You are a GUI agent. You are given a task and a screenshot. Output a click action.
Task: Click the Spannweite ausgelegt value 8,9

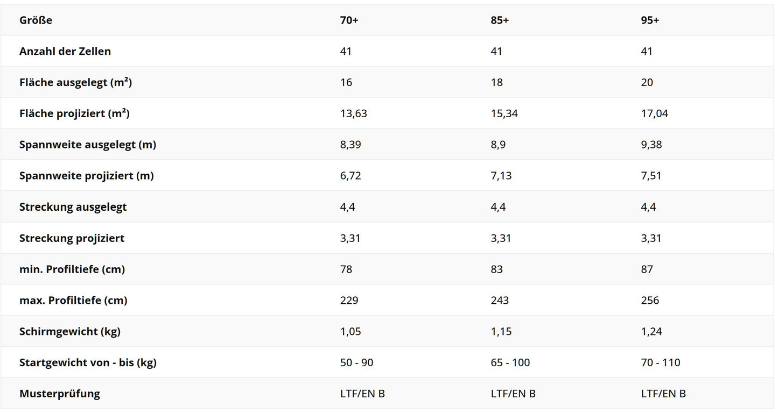coord(498,145)
